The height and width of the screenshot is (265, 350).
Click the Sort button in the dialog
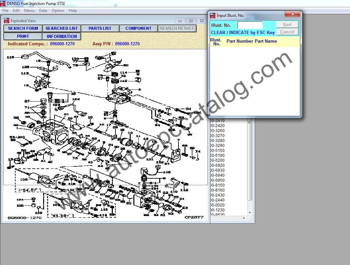tap(287, 24)
